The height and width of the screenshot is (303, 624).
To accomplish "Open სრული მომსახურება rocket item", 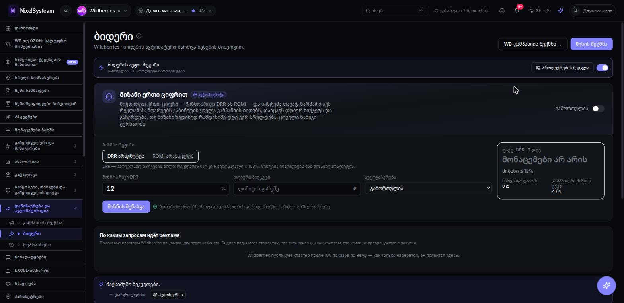I will coord(41,78).
